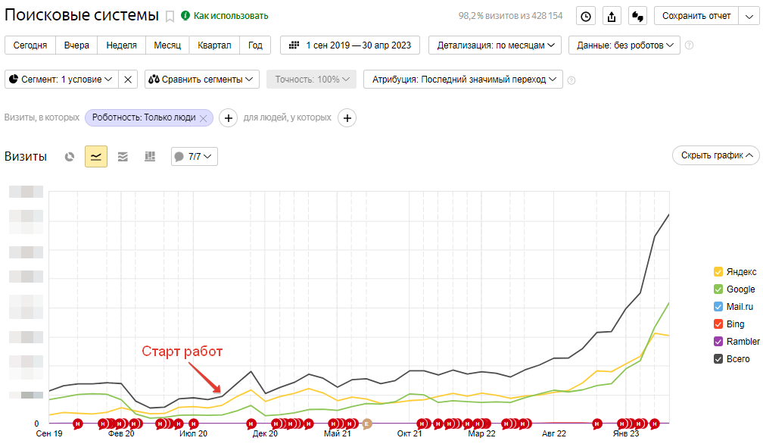Open the Атрибуция dropdown
This screenshot has height=444, width=763.
[x=462, y=80]
